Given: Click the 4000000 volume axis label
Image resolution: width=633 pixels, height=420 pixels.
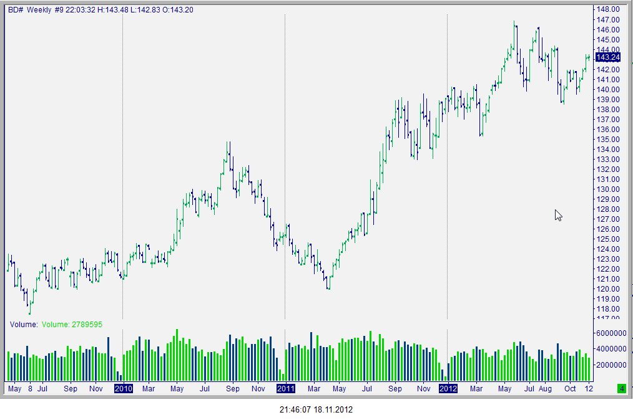Looking at the screenshot, I should click(x=611, y=349).
